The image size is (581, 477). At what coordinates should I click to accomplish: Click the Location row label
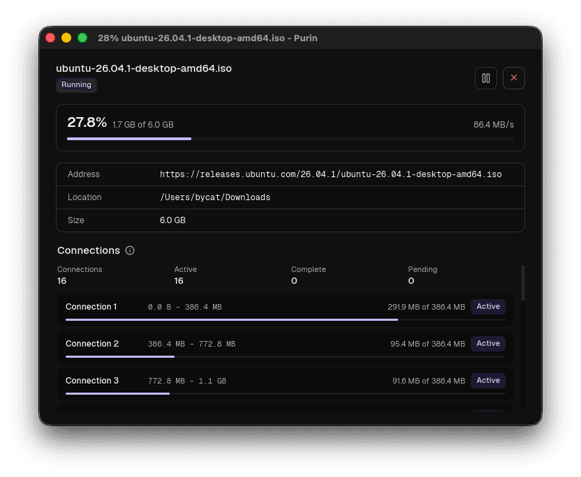tap(84, 197)
